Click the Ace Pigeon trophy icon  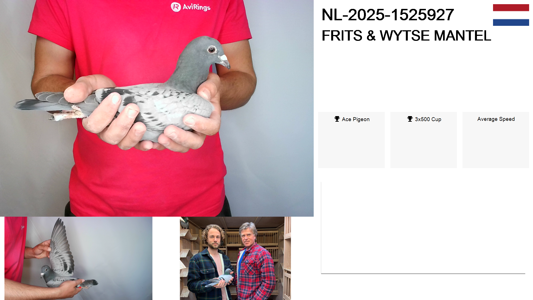337,119
